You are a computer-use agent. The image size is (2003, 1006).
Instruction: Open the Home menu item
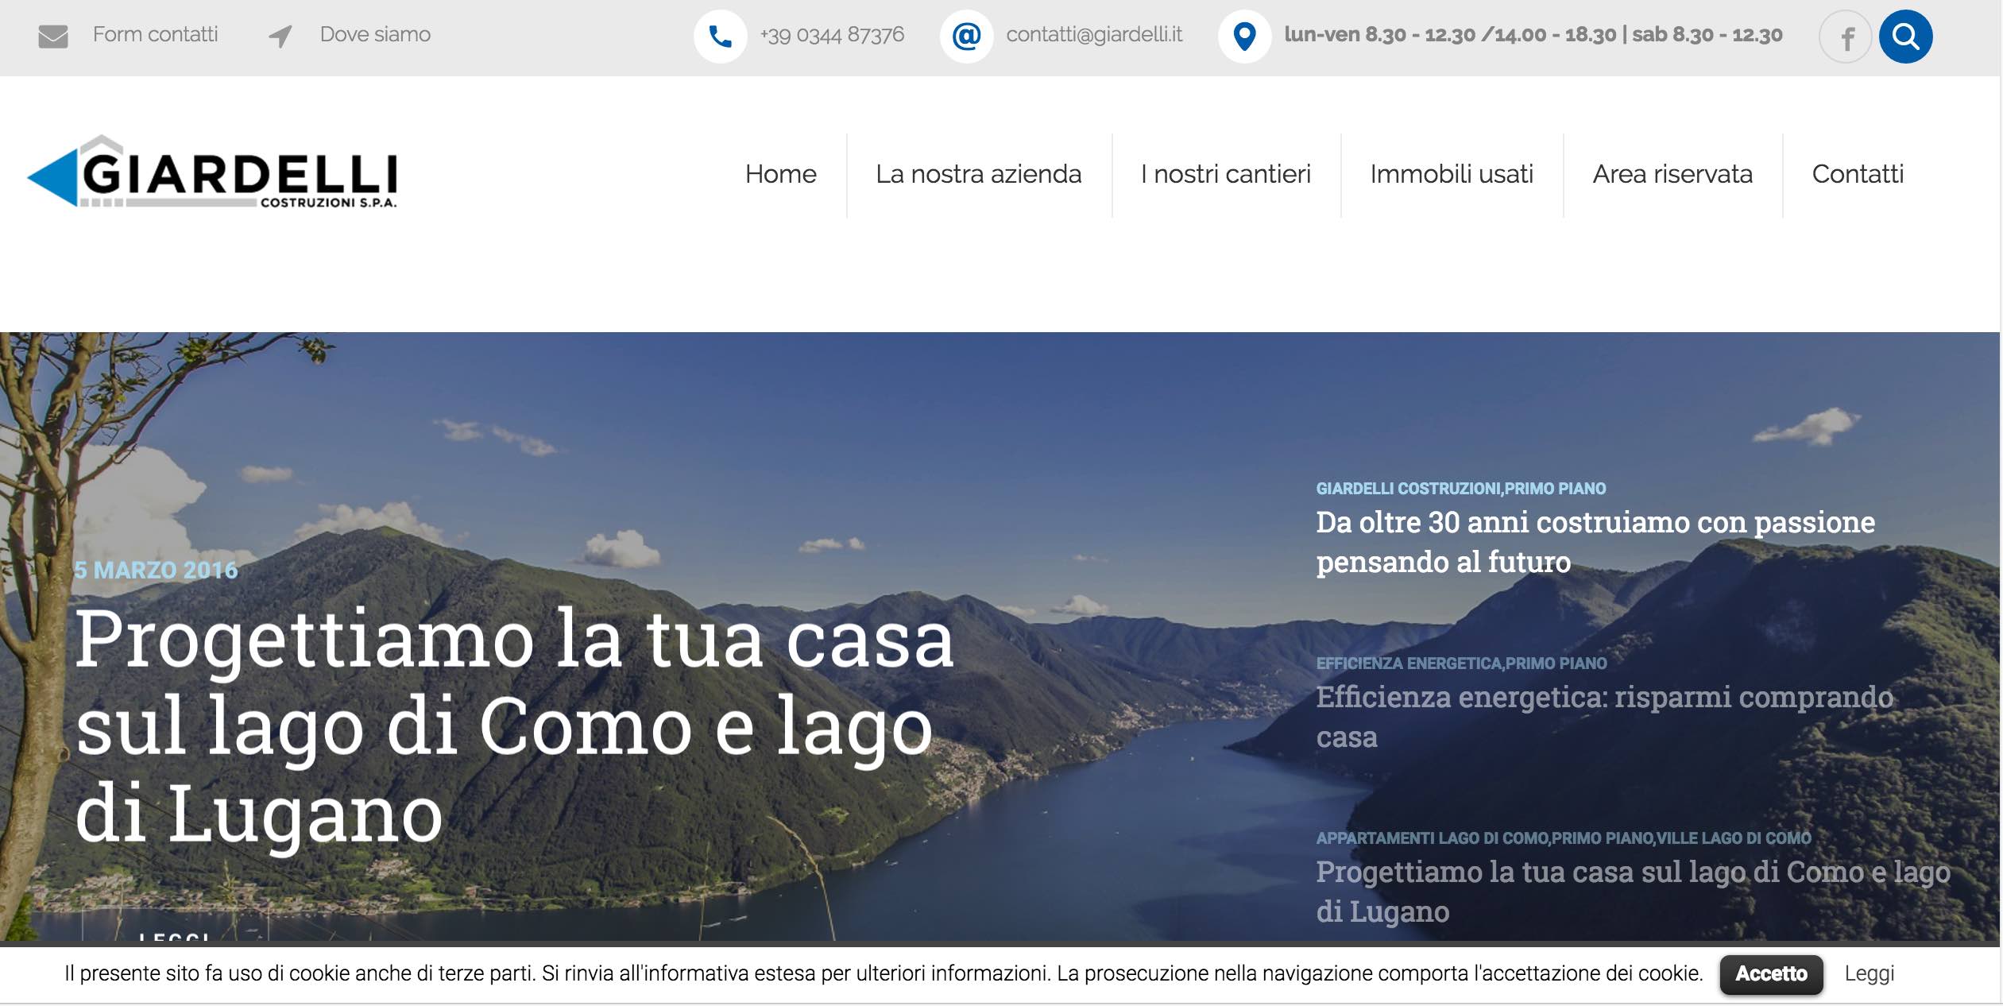click(780, 174)
